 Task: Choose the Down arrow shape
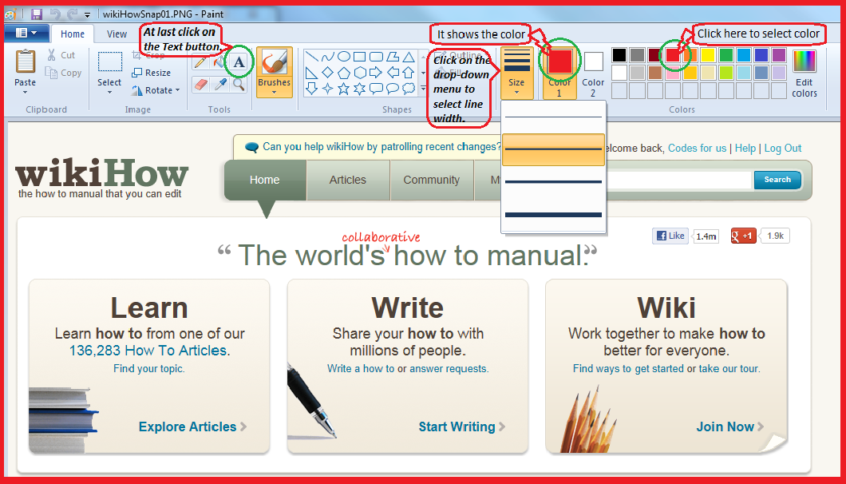tap(311, 88)
